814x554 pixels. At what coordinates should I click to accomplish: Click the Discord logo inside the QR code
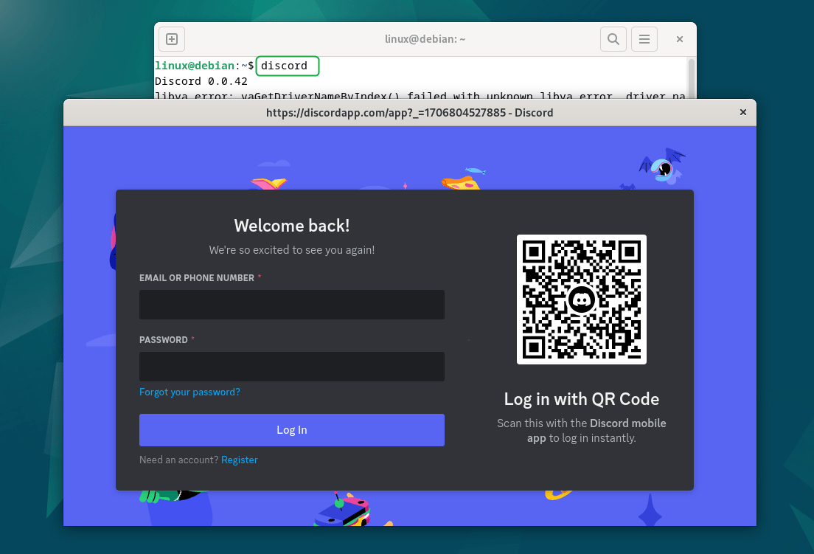tap(582, 299)
